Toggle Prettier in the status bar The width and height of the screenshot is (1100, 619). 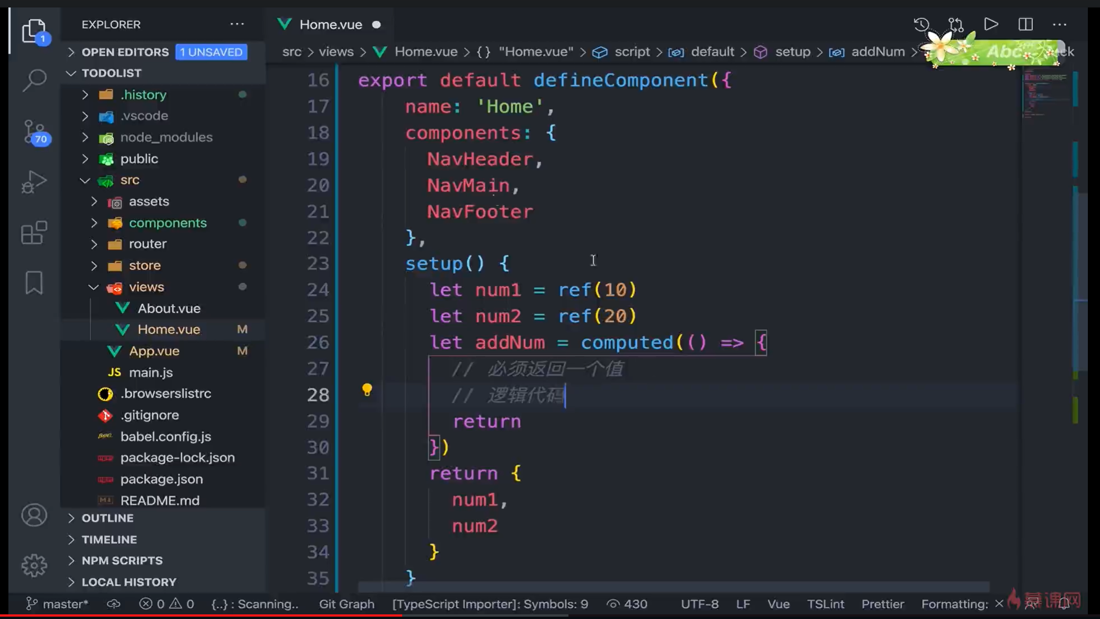[882, 604]
